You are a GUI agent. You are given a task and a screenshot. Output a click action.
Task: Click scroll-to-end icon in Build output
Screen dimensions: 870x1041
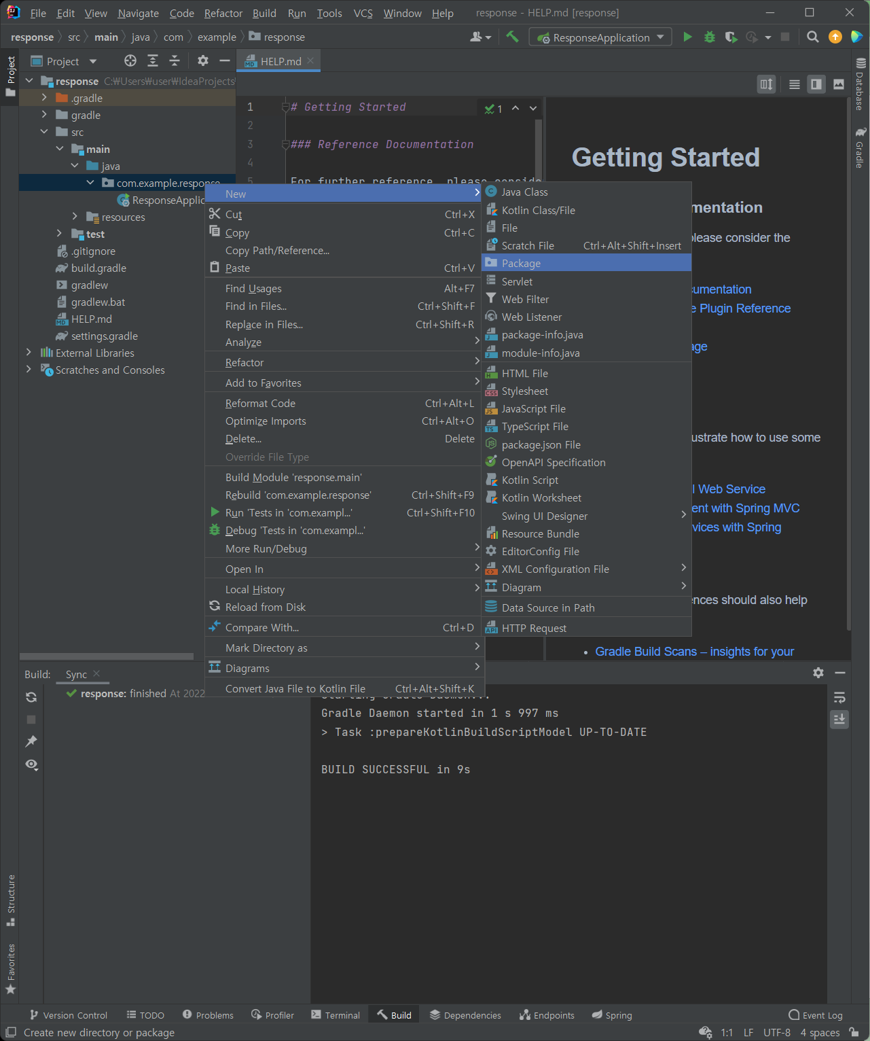coord(839,719)
